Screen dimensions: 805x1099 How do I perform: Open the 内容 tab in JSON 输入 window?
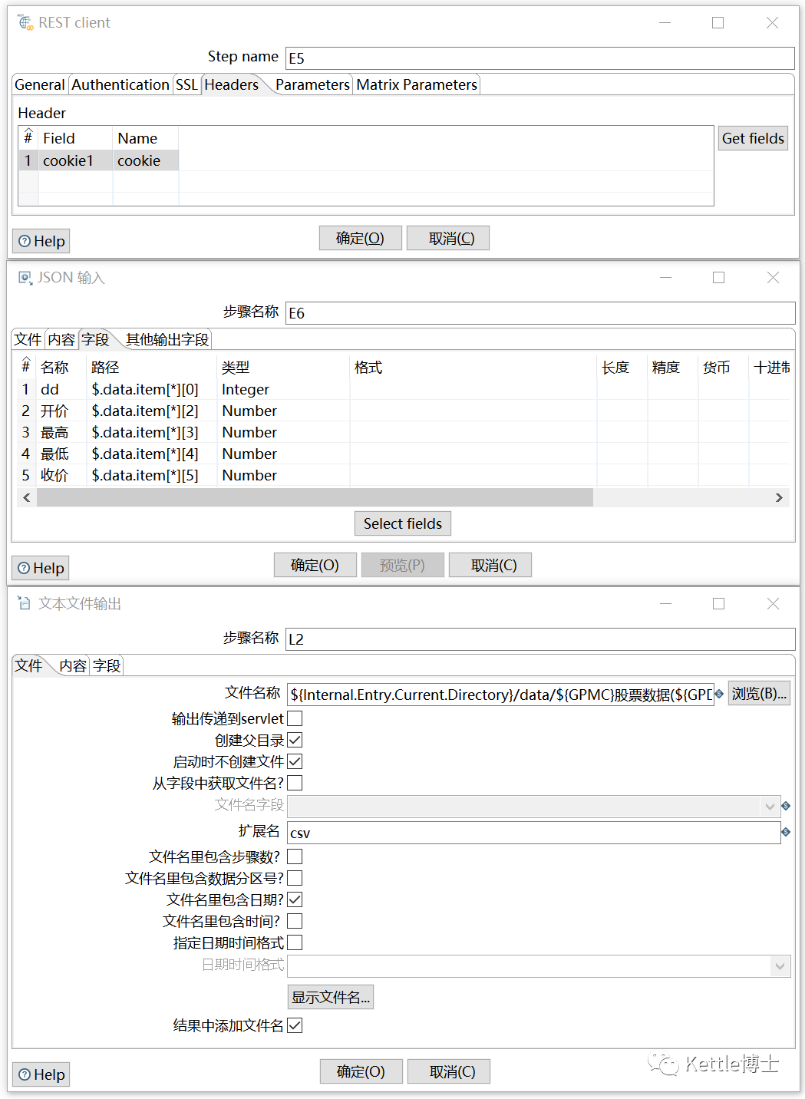click(61, 339)
